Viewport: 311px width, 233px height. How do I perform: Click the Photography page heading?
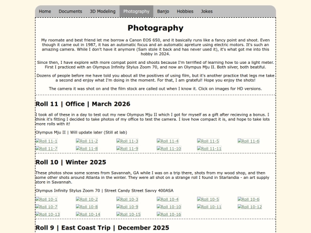155,28
